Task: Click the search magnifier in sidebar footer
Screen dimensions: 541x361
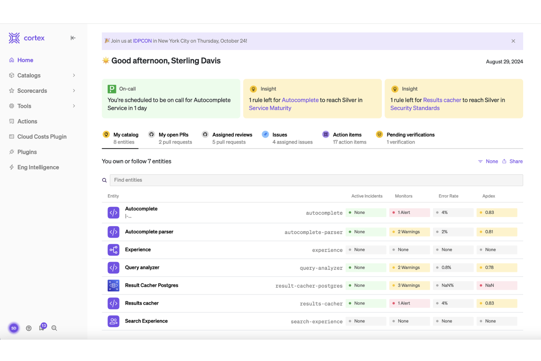Action: point(54,328)
